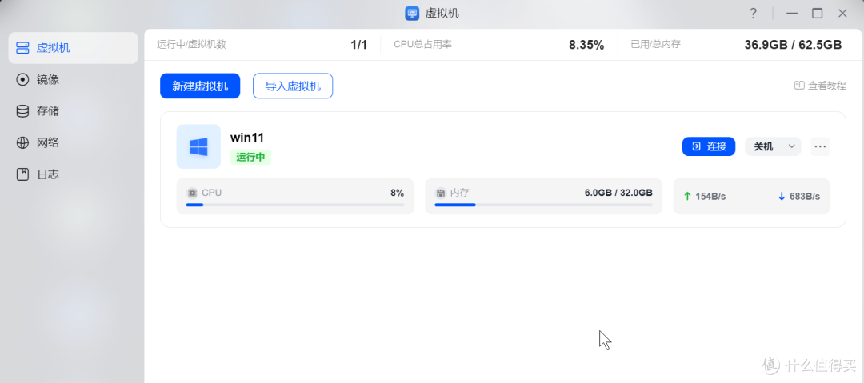Click the 8.35% total CPU value
This screenshot has width=864, height=383.
coord(586,46)
